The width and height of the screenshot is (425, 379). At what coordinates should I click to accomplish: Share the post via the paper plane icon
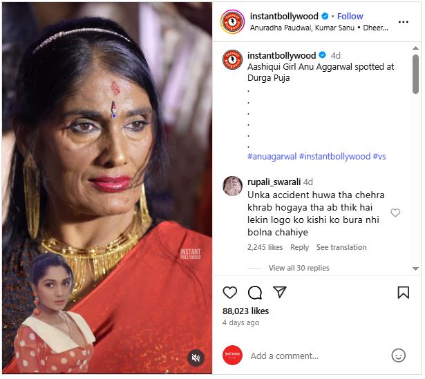[280, 293]
